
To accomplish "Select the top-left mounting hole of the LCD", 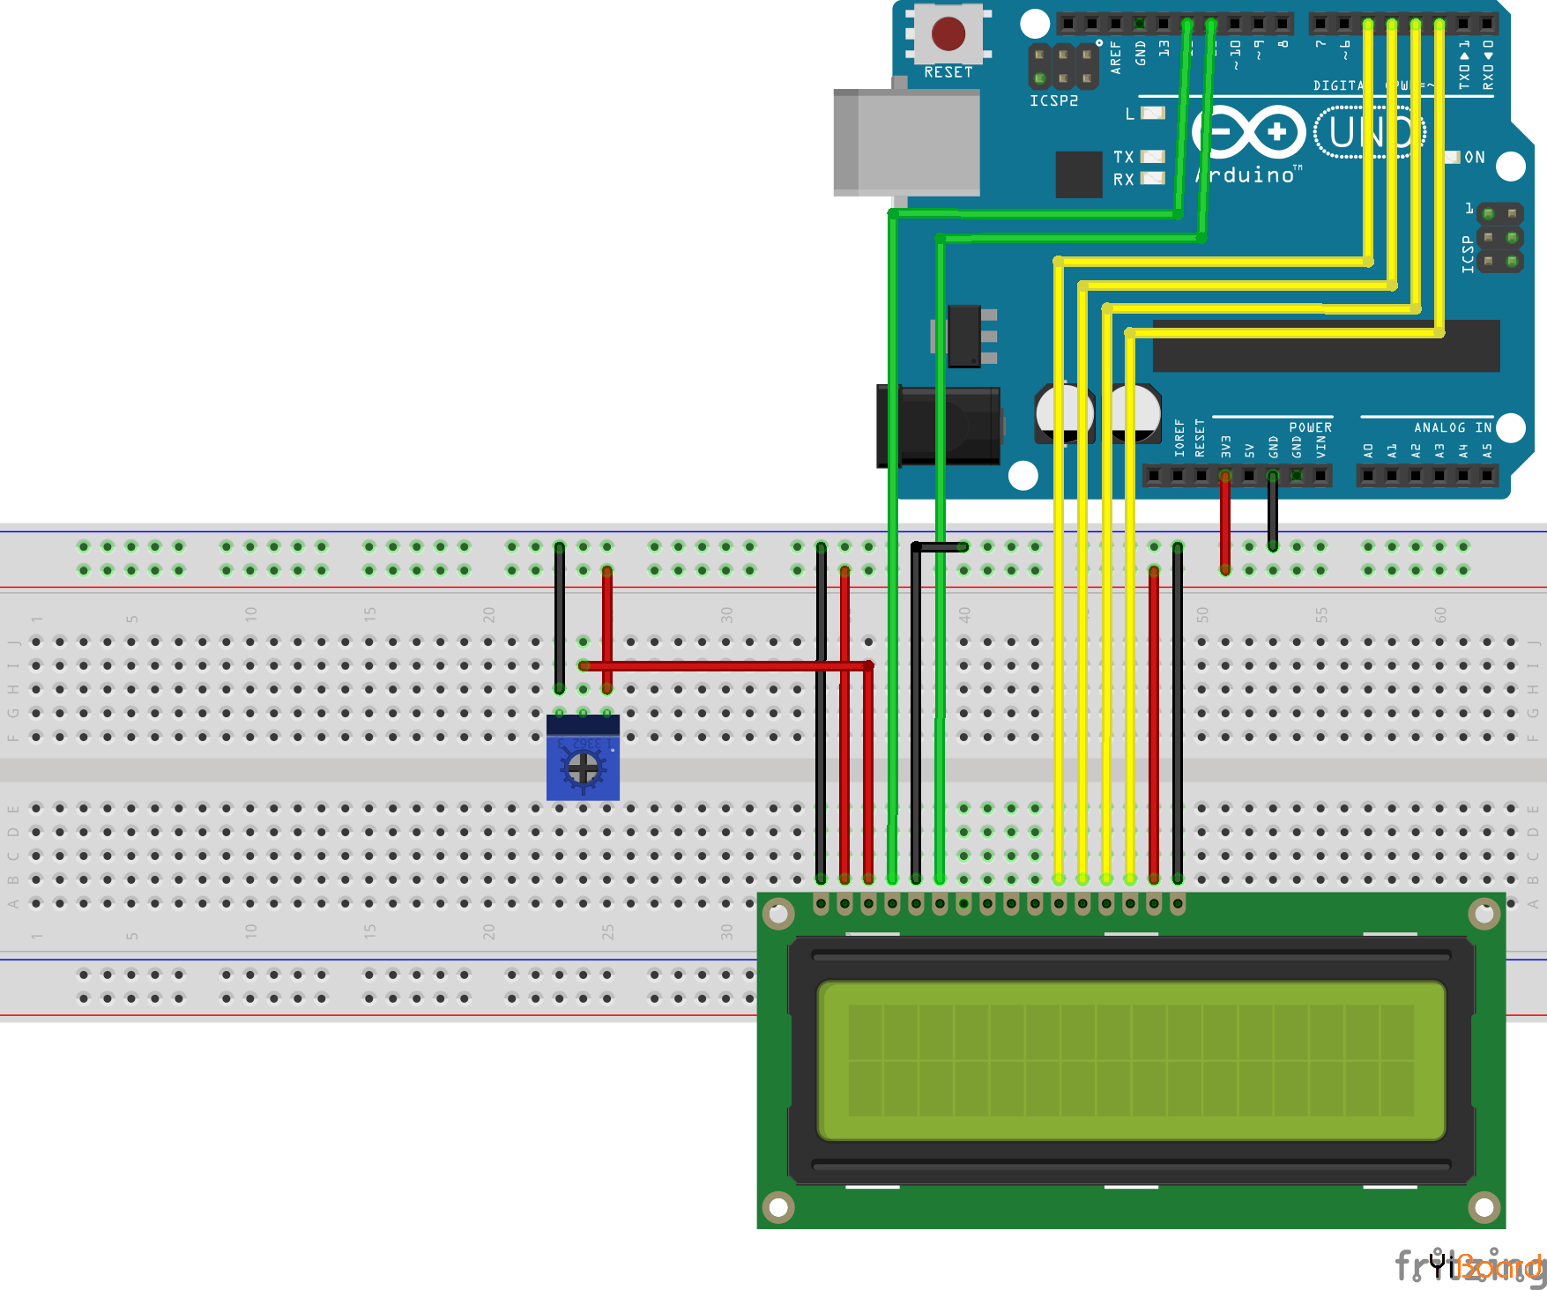I will click(x=778, y=914).
